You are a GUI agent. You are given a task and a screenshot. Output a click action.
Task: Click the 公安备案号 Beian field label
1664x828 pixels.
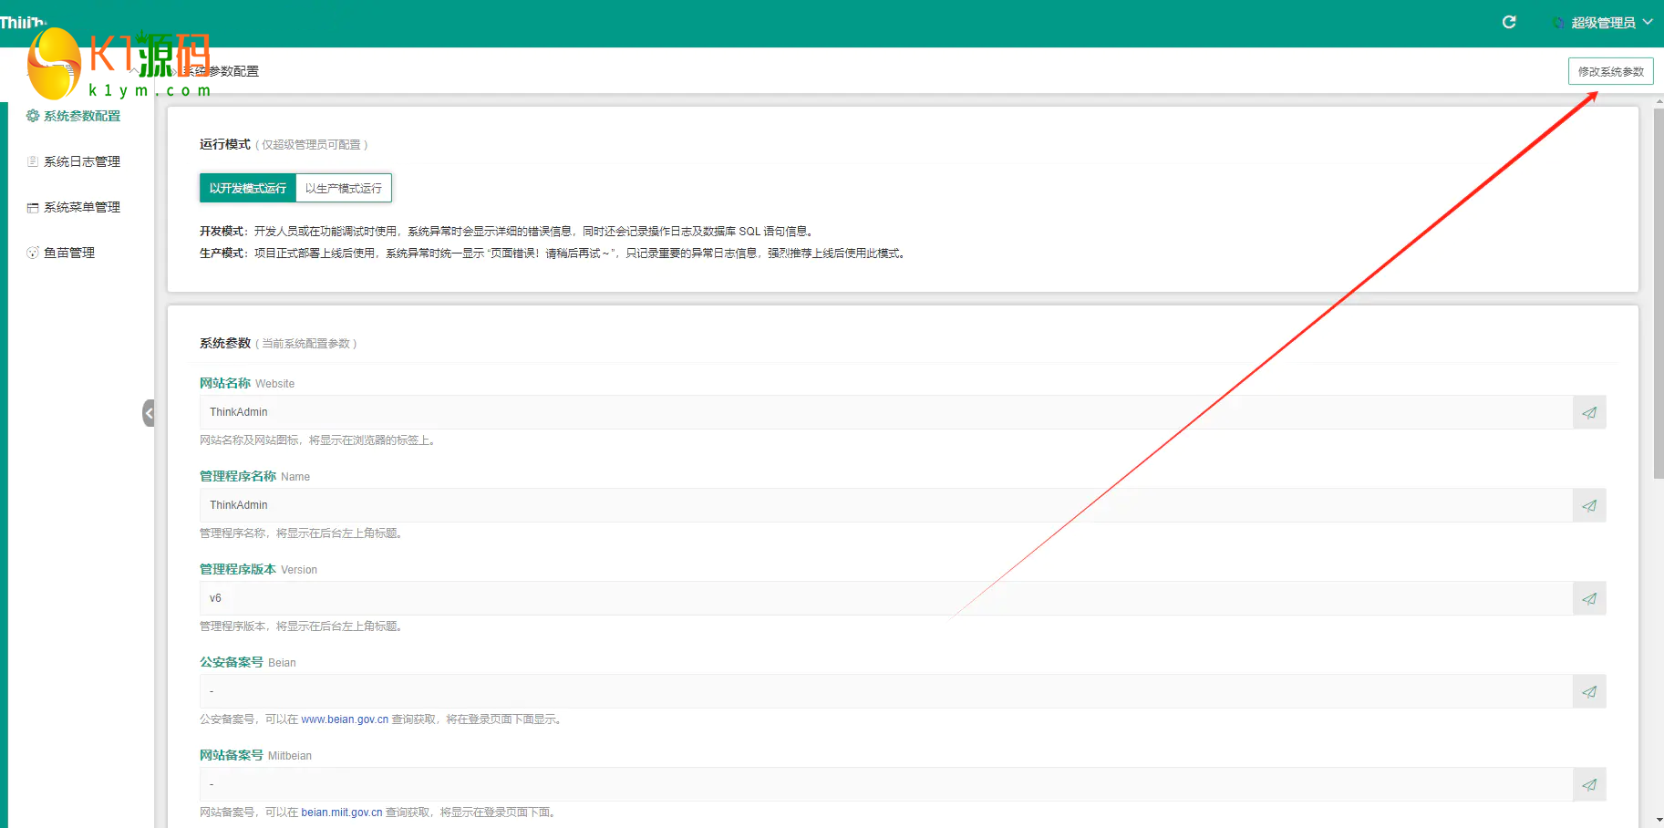[x=247, y=662]
